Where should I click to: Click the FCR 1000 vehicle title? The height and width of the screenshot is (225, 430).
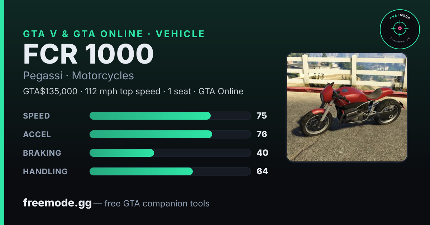pos(89,54)
